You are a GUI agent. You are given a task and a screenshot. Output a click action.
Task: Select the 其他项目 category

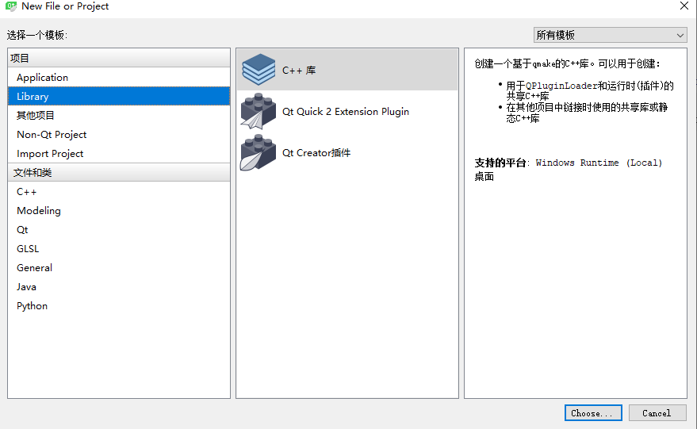click(119, 116)
